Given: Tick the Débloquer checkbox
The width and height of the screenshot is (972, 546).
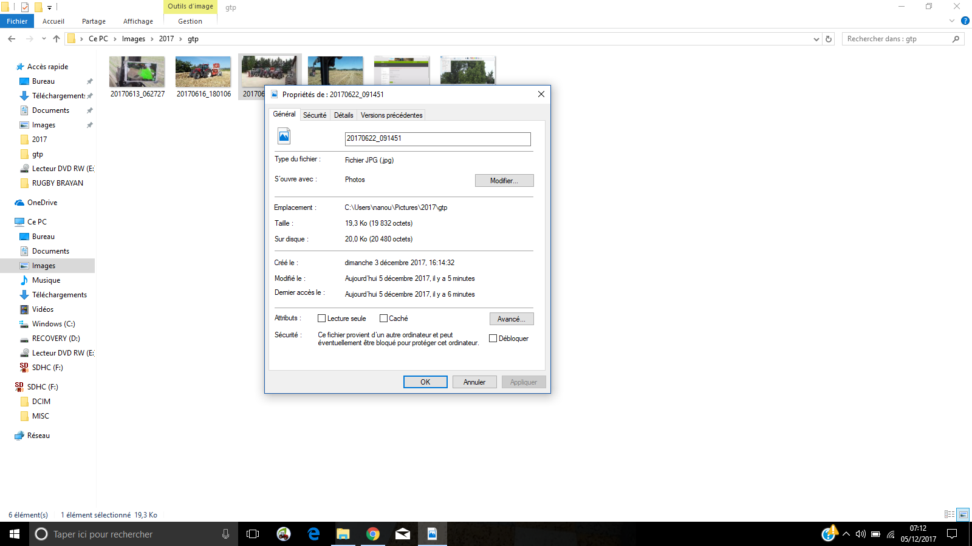Looking at the screenshot, I should pyautogui.click(x=493, y=339).
